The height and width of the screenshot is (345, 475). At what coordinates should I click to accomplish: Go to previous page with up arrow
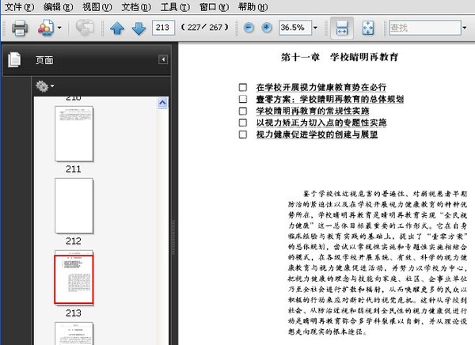click(117, 28)
